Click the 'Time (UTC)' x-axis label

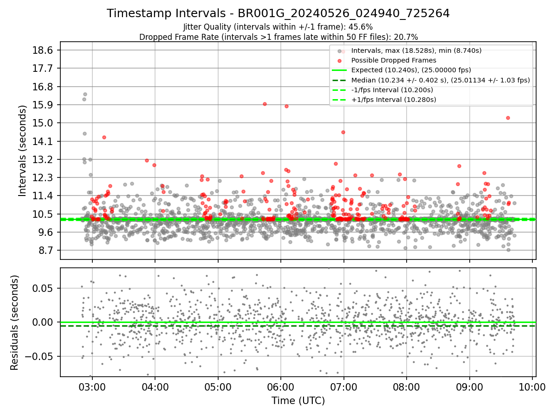(x=298, y=401)
